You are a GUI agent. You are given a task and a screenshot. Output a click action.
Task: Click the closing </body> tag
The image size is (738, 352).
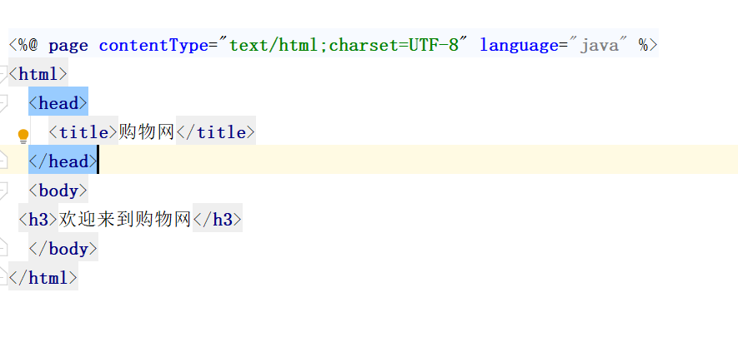pyautogui.click(x=63, y=249)
